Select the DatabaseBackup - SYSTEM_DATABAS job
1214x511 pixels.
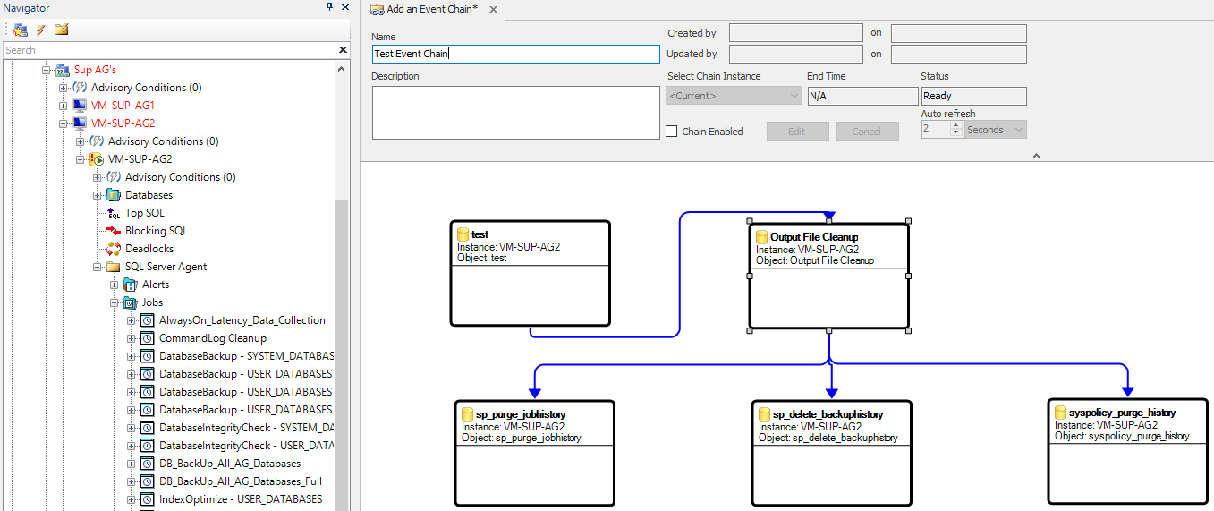(246, 356)
